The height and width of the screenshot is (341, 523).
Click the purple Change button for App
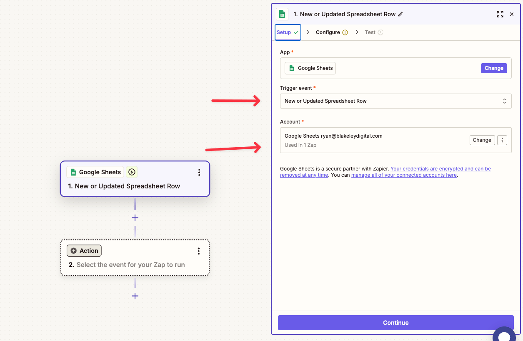tap(494, 68)
